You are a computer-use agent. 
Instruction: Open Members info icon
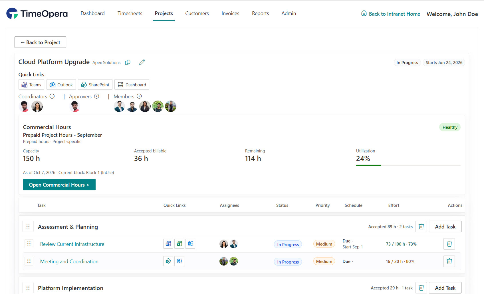(x=139, y=96)
